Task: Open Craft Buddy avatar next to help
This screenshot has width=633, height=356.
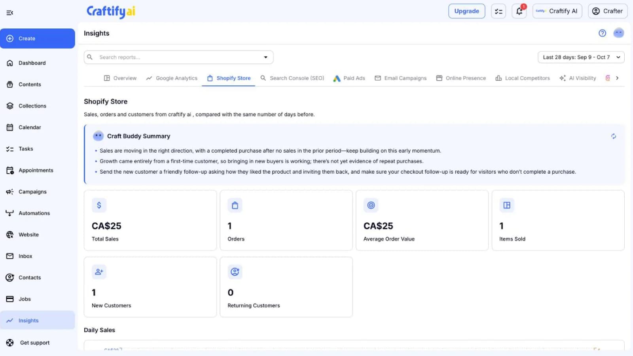Action: 619,33
